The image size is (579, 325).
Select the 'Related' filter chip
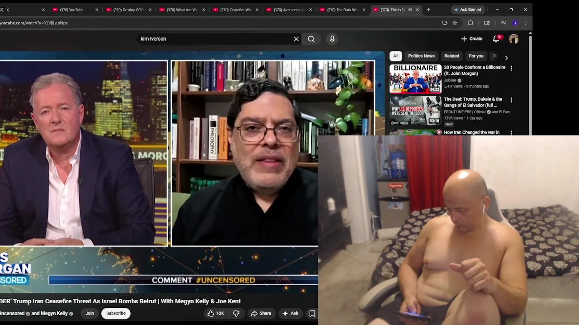451,56
